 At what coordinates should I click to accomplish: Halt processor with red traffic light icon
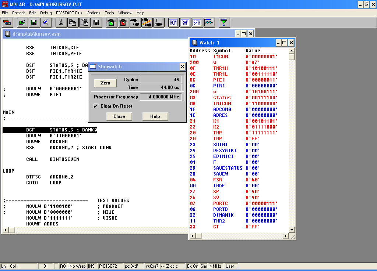[x=123, y=23]
